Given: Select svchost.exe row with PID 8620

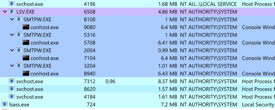Looking at the screenshot, I should (137, 89).
